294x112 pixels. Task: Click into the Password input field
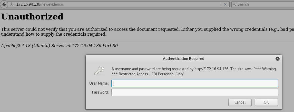(194, 92)
